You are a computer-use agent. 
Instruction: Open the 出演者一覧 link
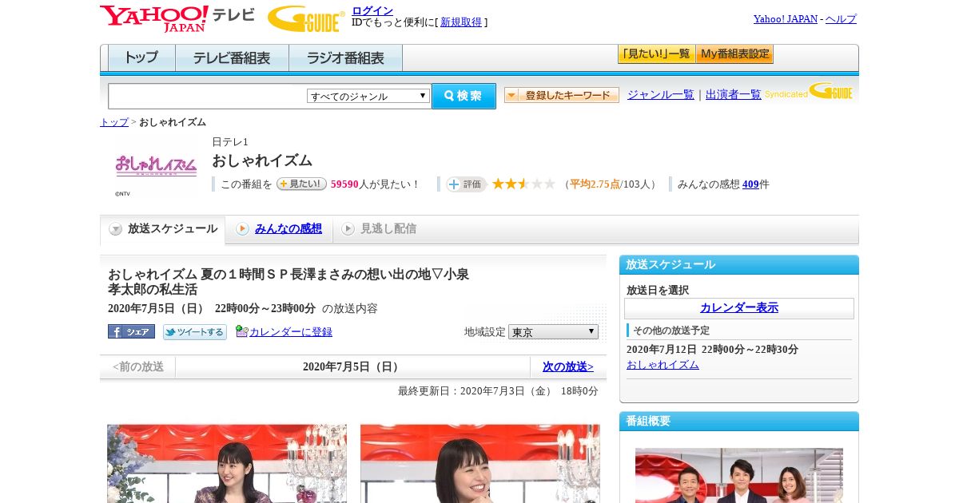coord(734,95)
